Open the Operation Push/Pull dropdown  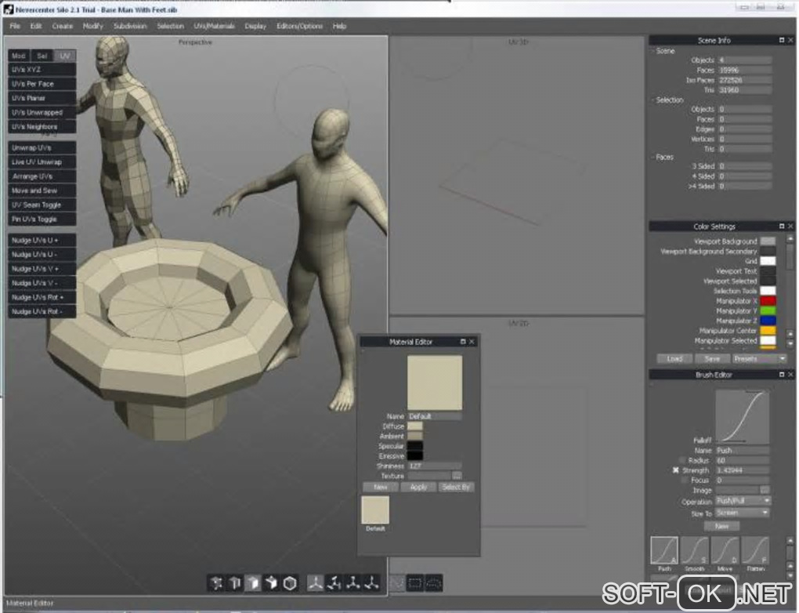743,501
